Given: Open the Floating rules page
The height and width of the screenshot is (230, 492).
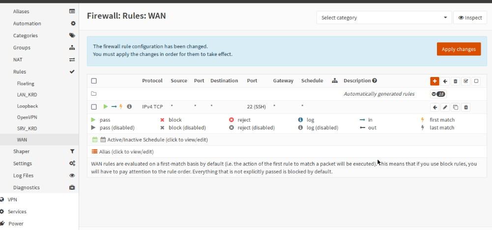Looking at the screenshot, I should pyautogui.click(x=26, y=83).
